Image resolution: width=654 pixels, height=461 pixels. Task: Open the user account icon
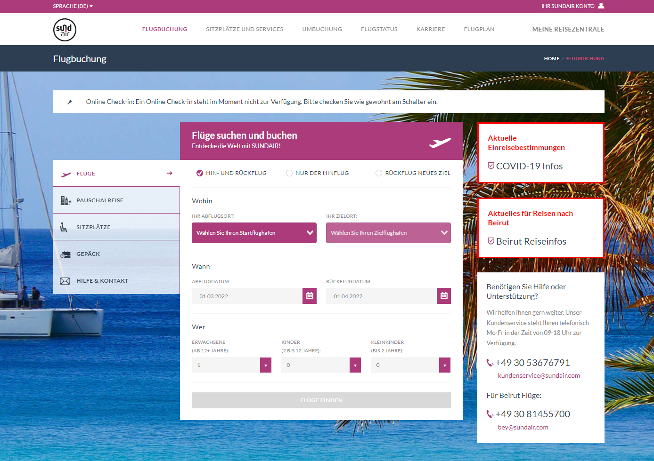[601, 6]
